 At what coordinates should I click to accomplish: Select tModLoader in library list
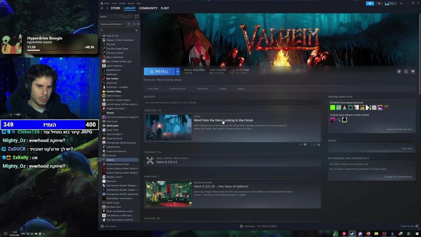pyautogui.click(x=112, y=126)
